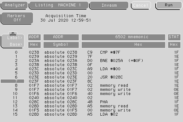
Task: Click 'memory read' in row 13
Action: [x=114, y=106]
